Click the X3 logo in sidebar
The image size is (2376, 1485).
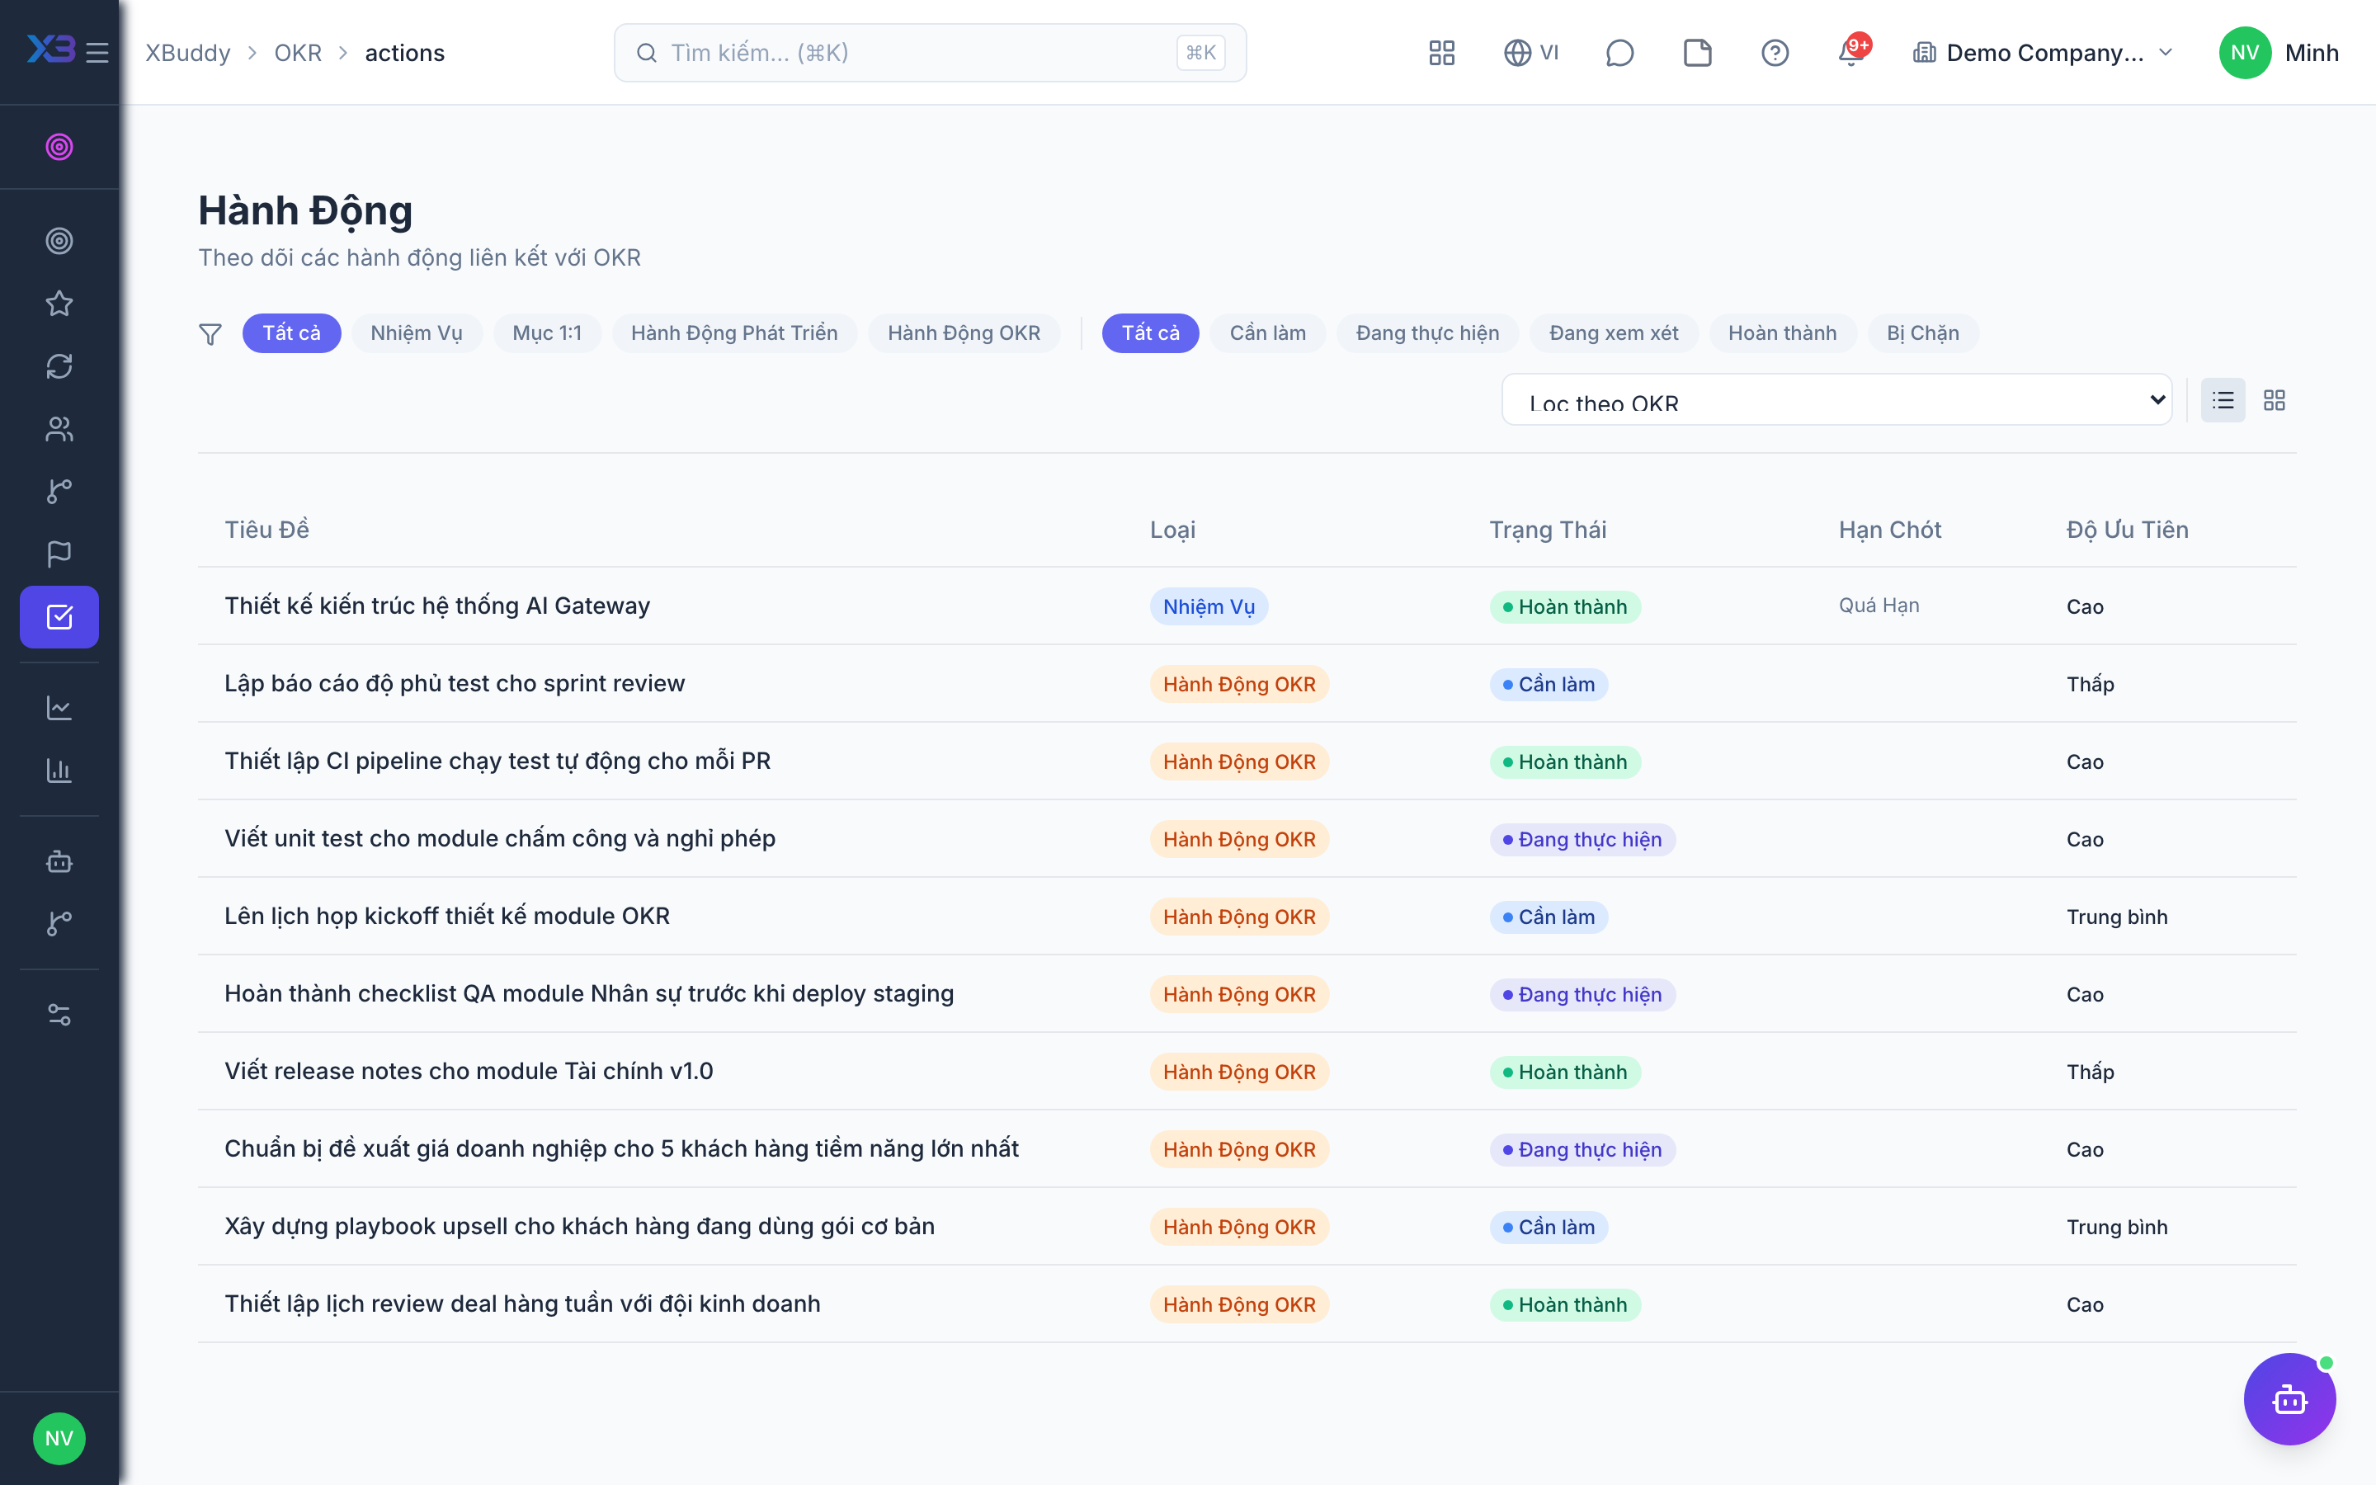pyautogui.click(x=51, y=49)
